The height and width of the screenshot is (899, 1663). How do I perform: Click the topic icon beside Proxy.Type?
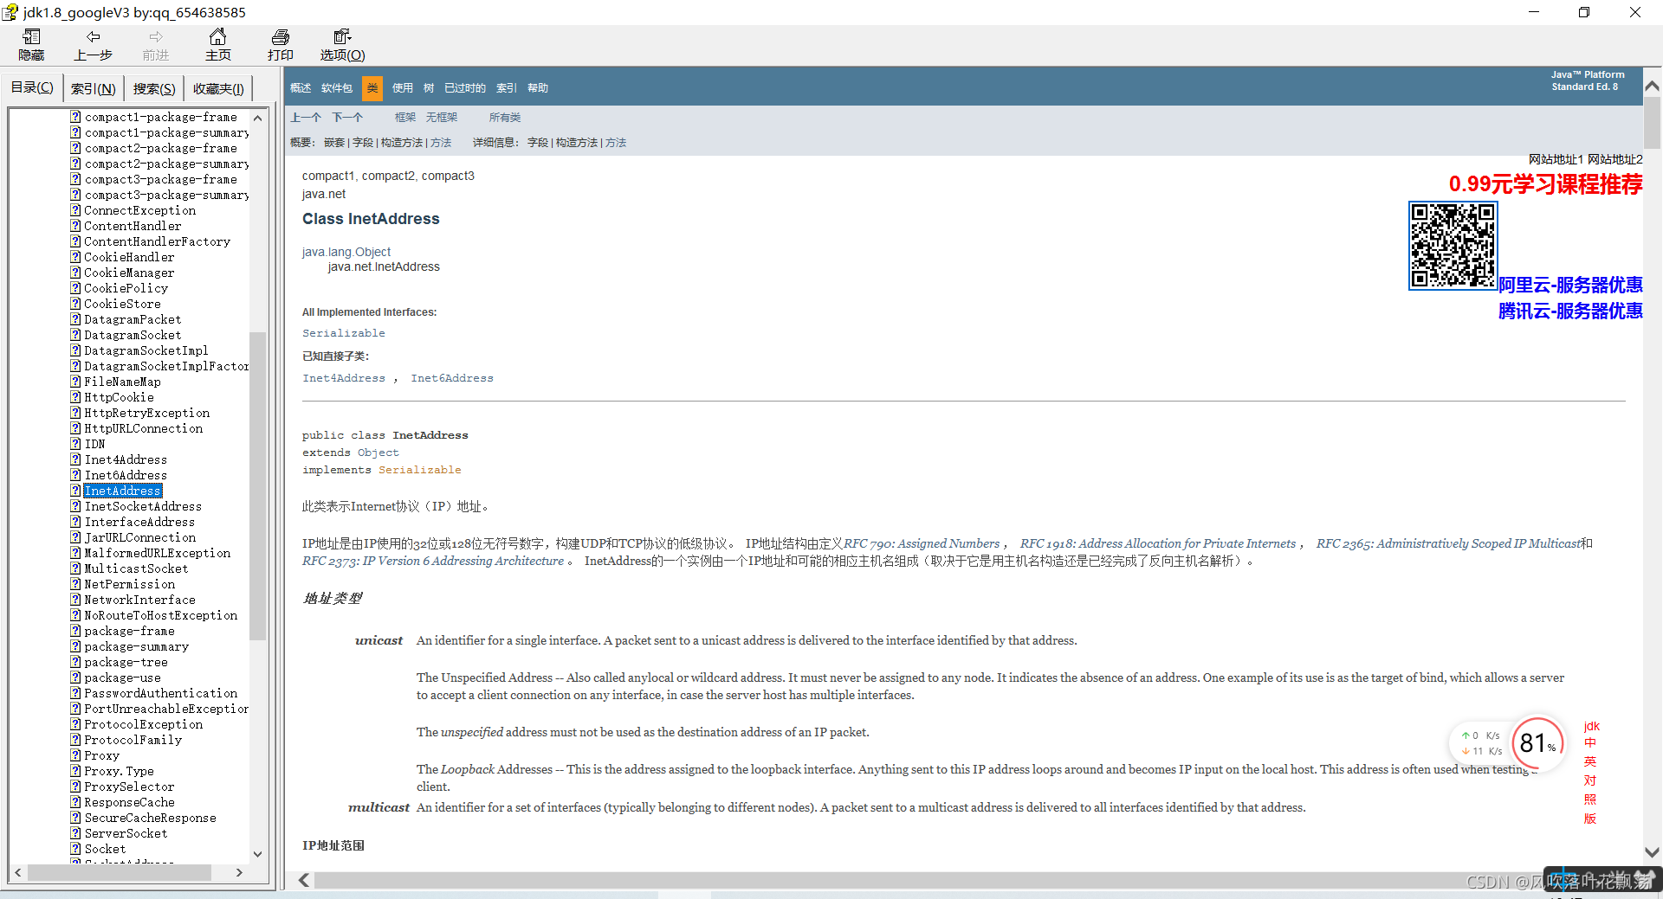click(76, 771)
